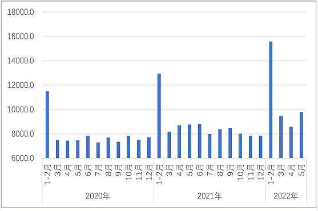Select the 2021年 12月 bar
The height and width of the screenshot is (211, 318).
pos(260,147)
